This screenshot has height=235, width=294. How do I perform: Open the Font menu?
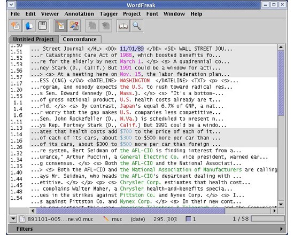[152, 14]
